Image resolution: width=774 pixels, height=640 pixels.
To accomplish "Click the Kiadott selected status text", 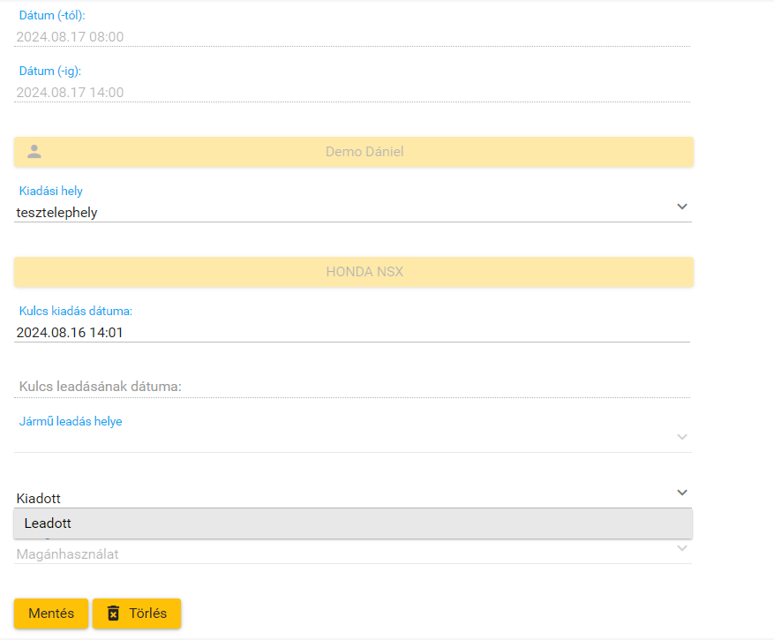I will 39,499.
